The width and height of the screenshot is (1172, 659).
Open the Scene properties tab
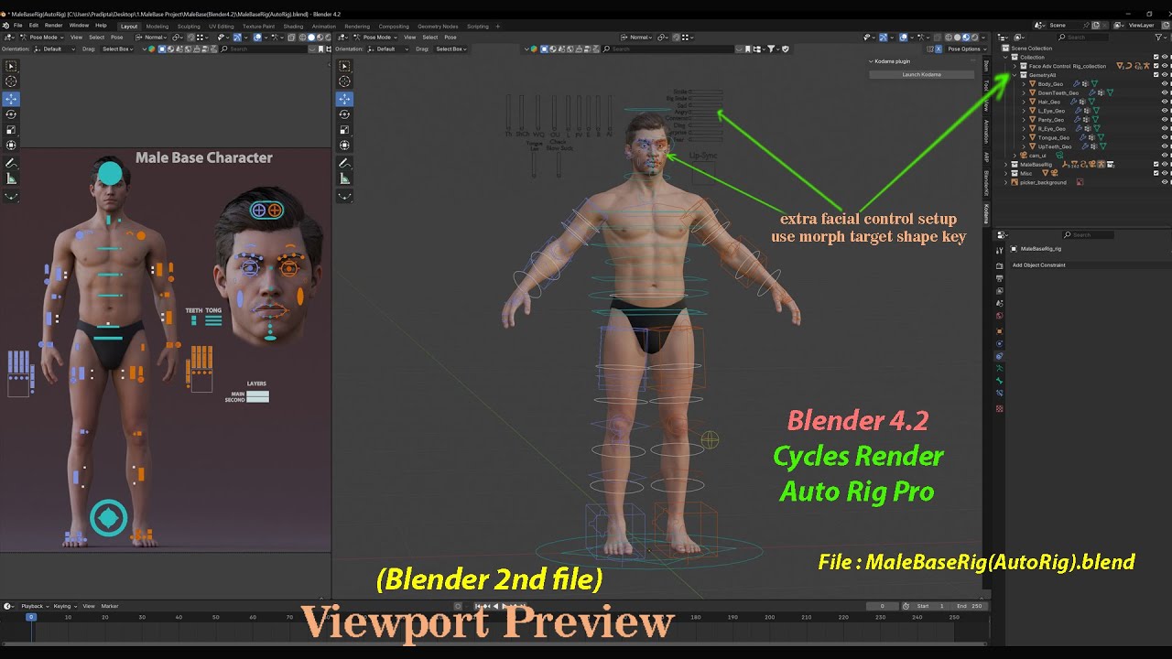[x=999, y=303]
